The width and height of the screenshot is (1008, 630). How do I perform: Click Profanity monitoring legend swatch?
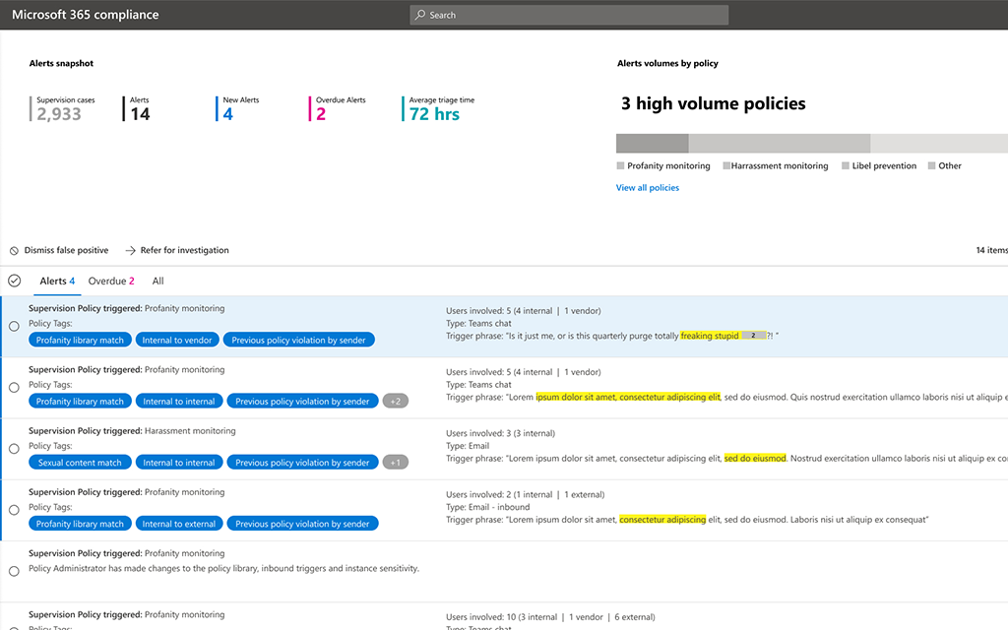point(620,165)
